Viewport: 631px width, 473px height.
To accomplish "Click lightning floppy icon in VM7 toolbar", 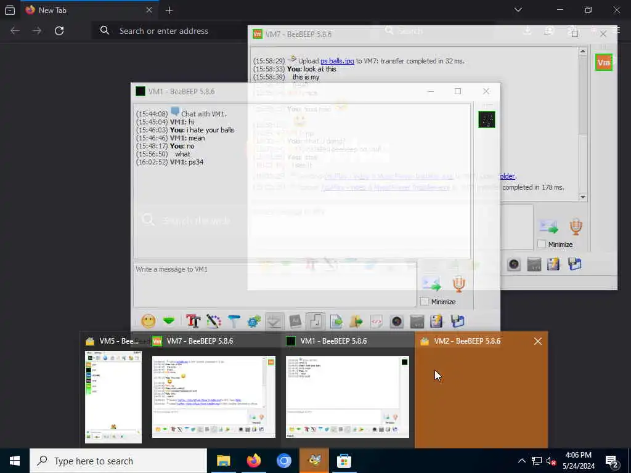I will [x=554, y=264].
